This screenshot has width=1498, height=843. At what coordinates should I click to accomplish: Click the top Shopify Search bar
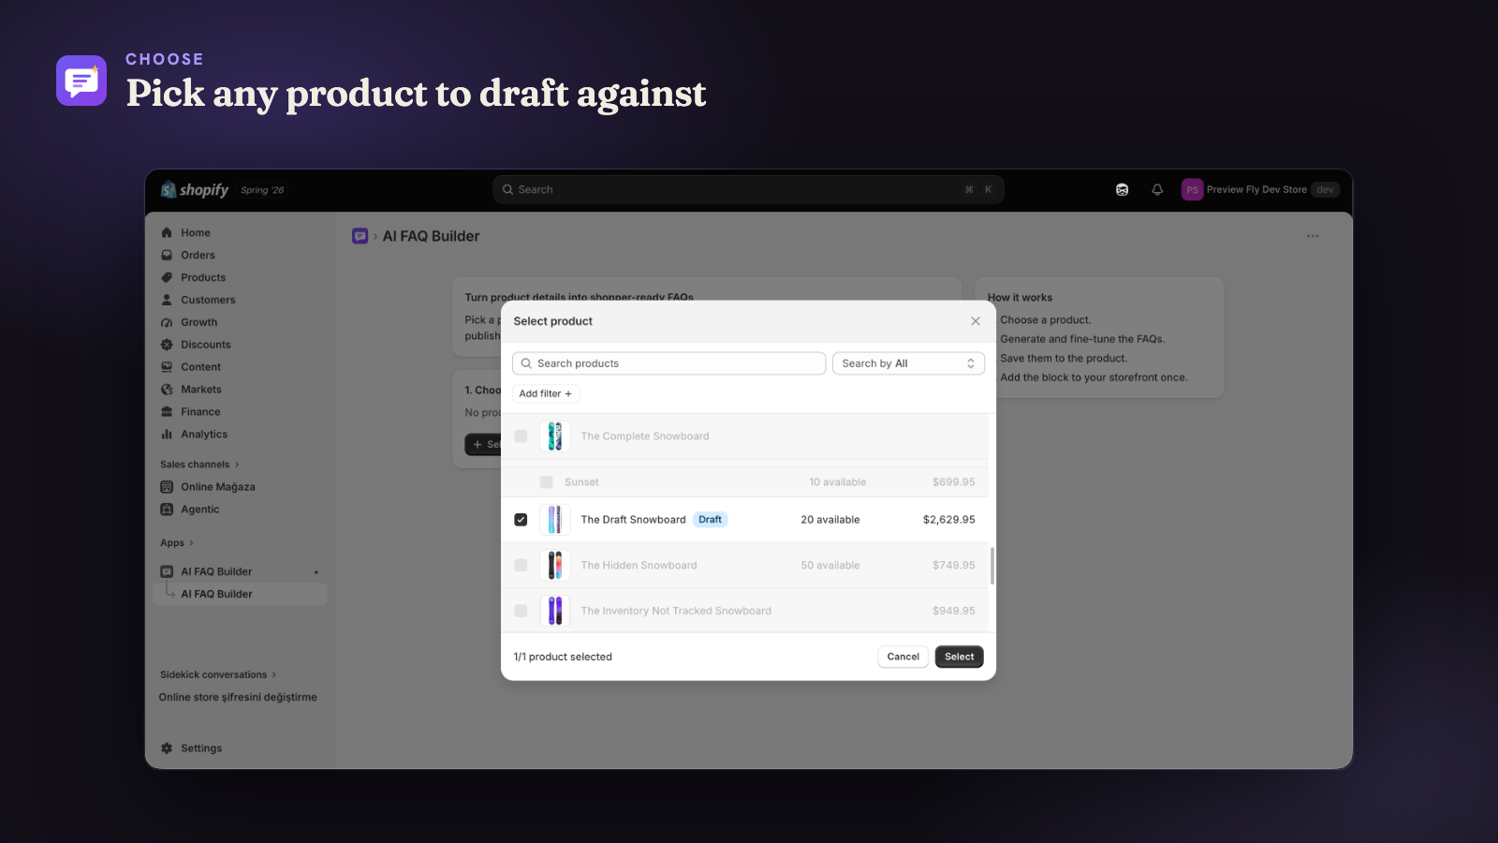(748, 189)
